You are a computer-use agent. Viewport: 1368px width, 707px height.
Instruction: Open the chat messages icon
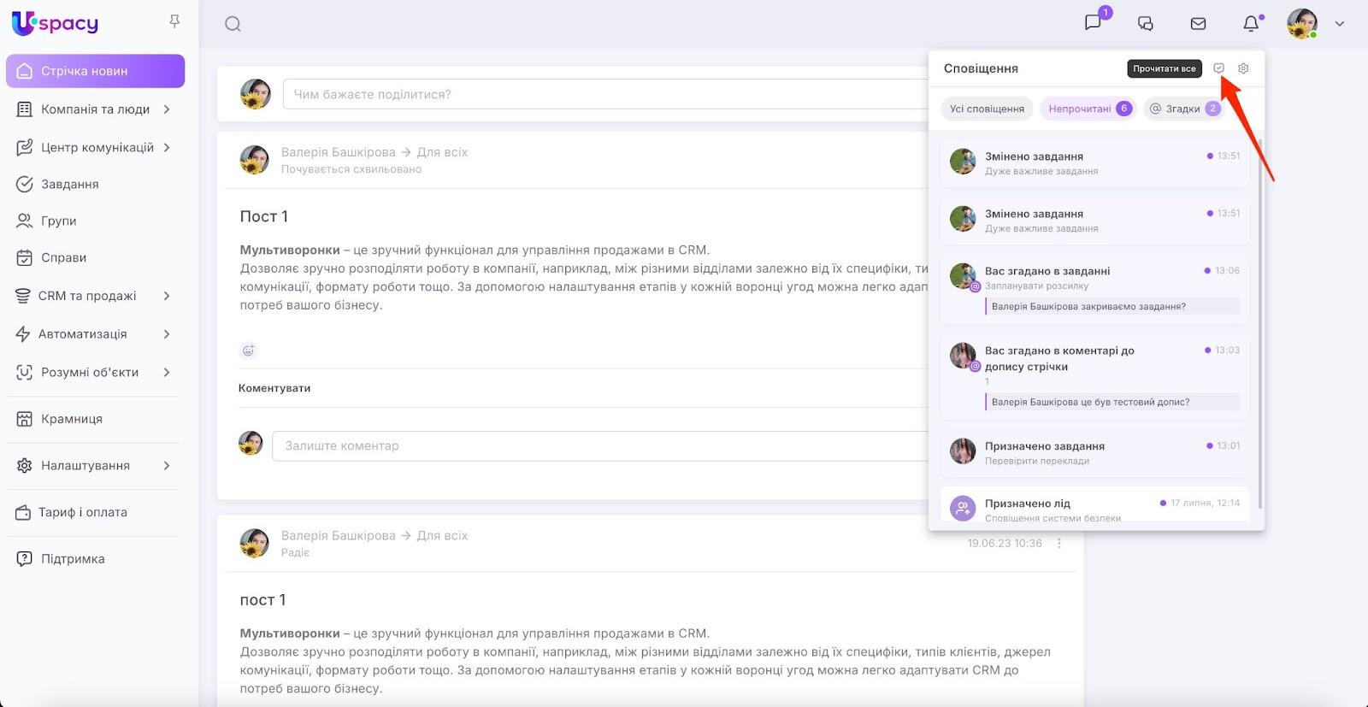coord(1093,23)
